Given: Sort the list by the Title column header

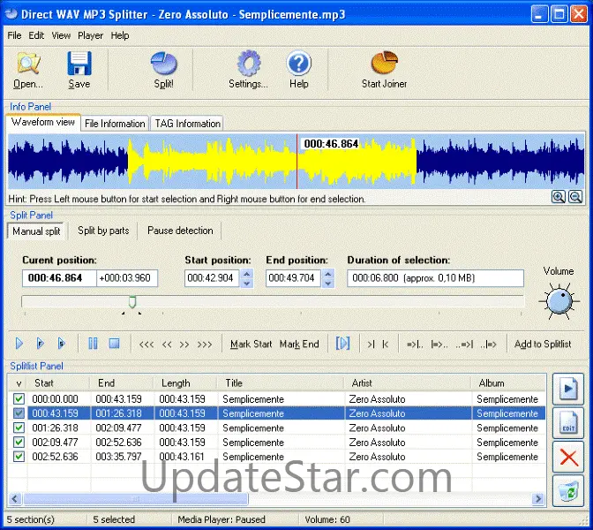Looking at the screenshot, I should [x=281, y=383].
